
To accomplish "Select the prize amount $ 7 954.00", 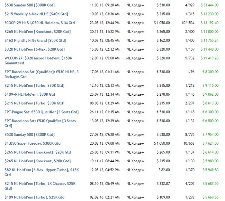I will (211, 135).
